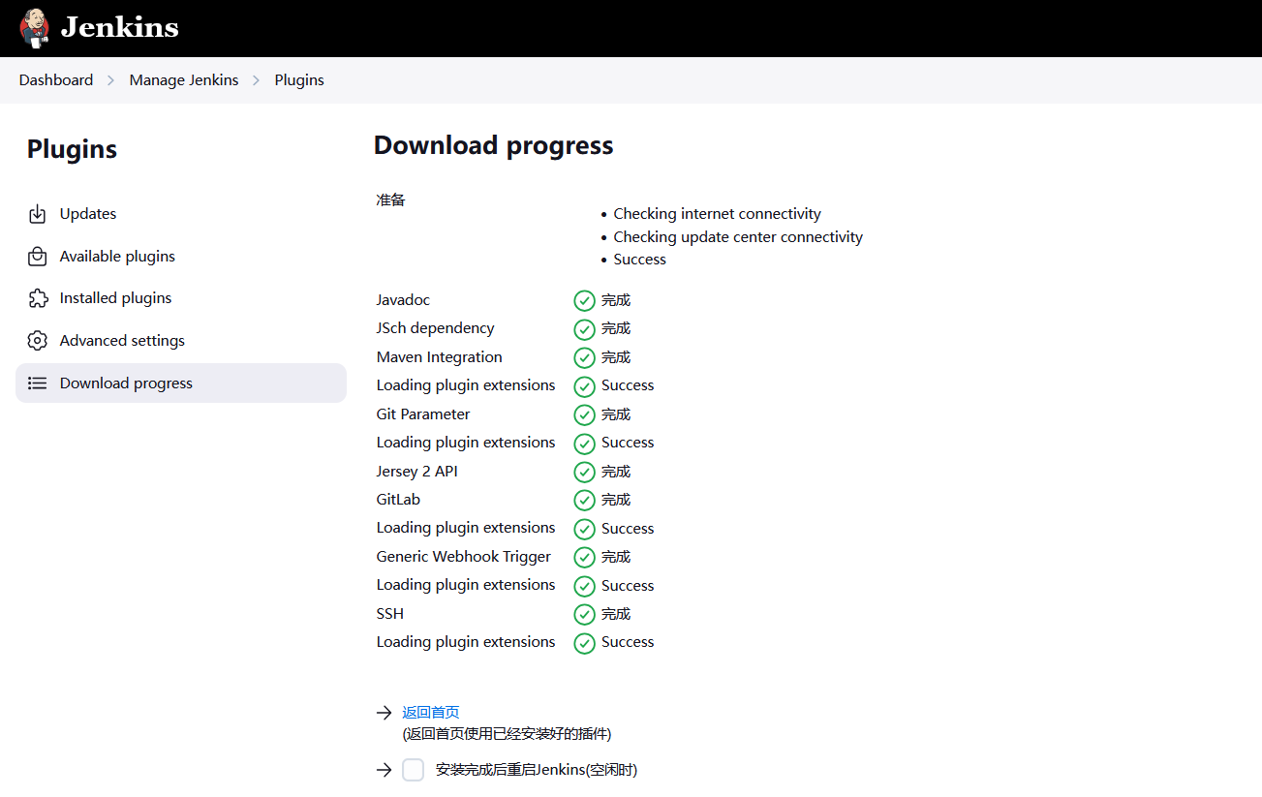
Task: Click the Jenkins butler logo icon
Action: coord(34,27)
